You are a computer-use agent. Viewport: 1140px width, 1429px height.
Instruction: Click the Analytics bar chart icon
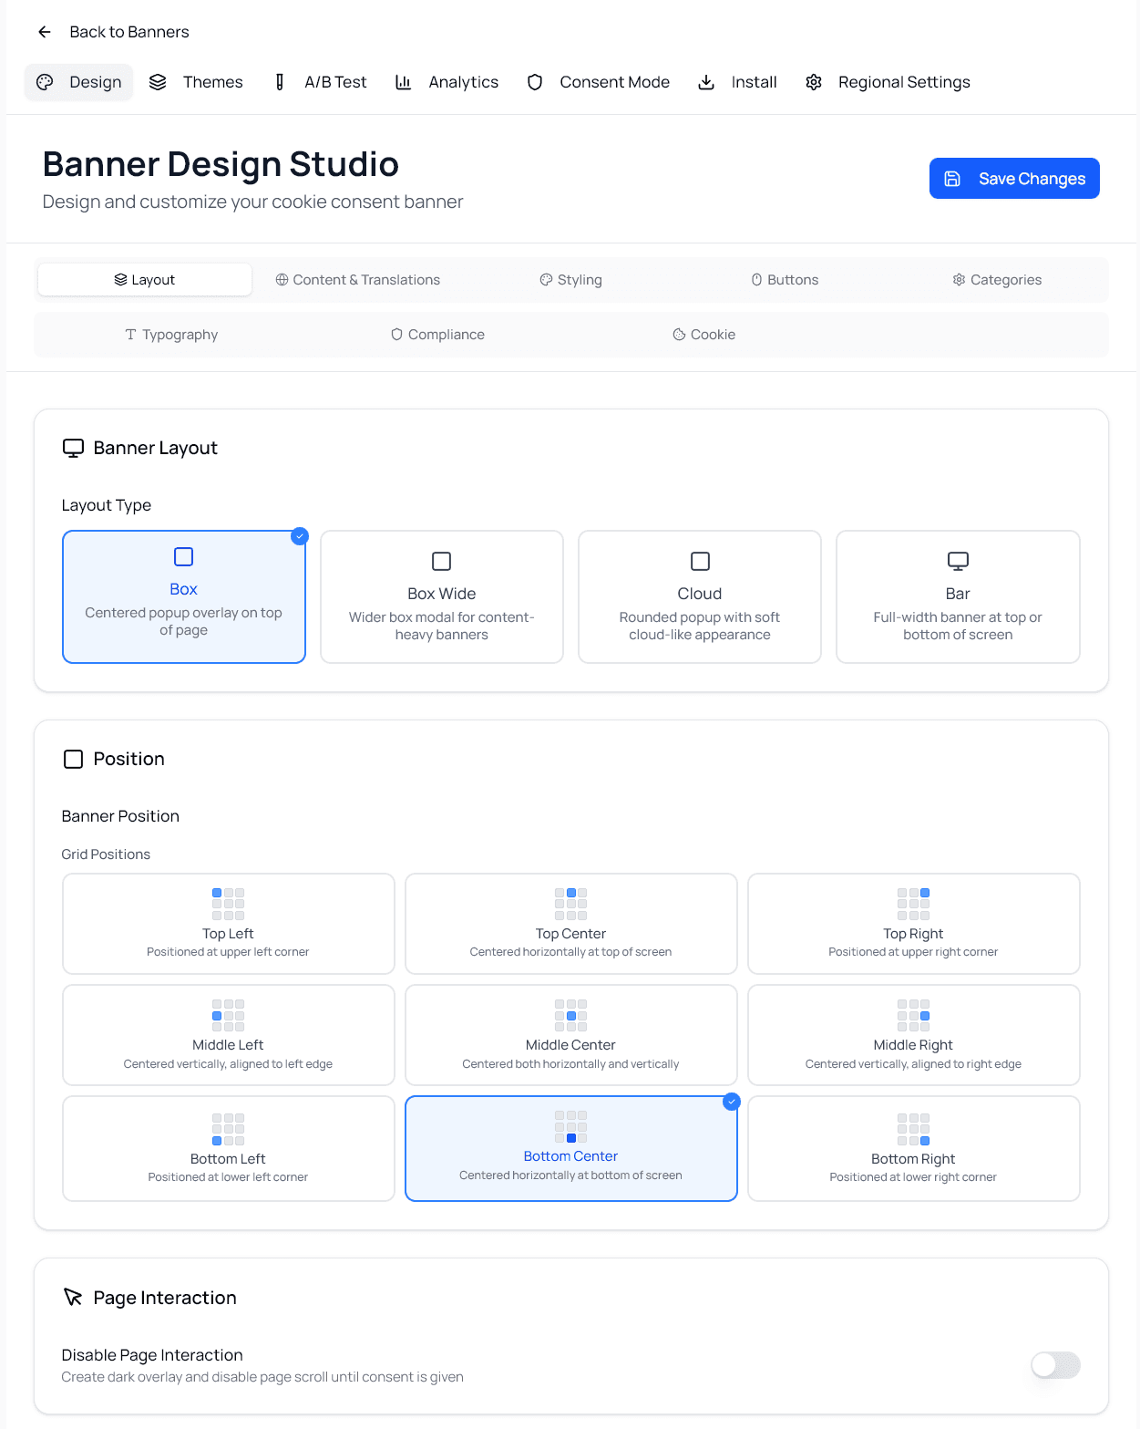point(404,82)
